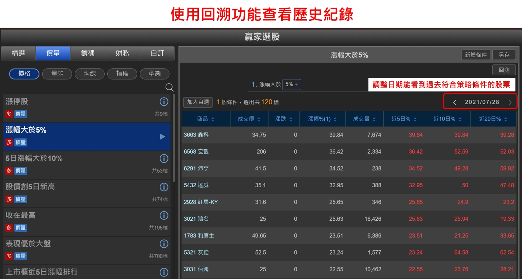
Task: Advance to next date with right arrow
Action: coord(510,102)
